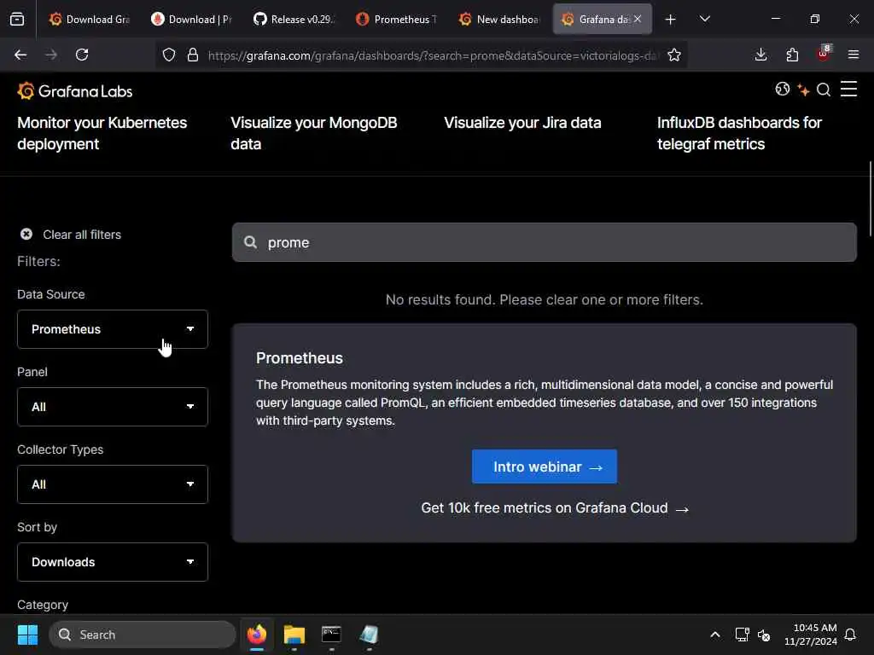
Task: List all tabs with the chevron button
Action: pyautogui.click(x=704, y=19)
